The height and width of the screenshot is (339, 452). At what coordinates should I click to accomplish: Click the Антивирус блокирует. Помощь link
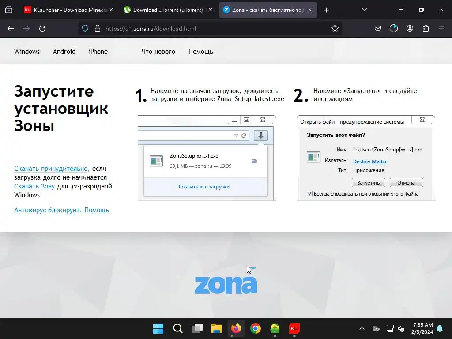pyautogui.click(x=61, y=210)
